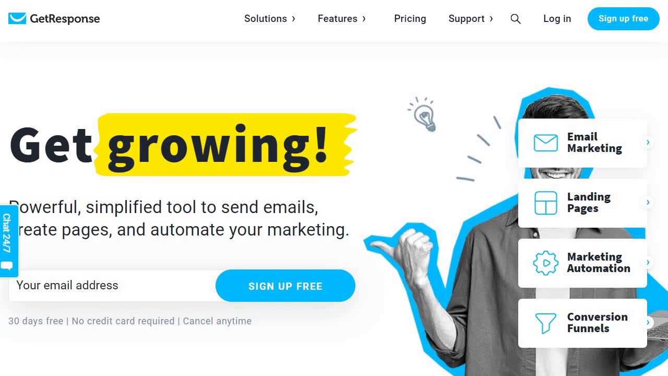Click the Email Marketing envelope icon
This screenshot has width=668, height=376.
pos(546,143)
